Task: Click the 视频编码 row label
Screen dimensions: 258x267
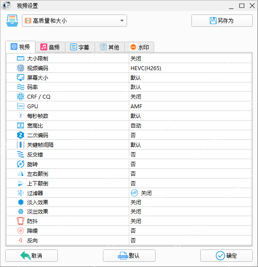Action: coord(38,68)
